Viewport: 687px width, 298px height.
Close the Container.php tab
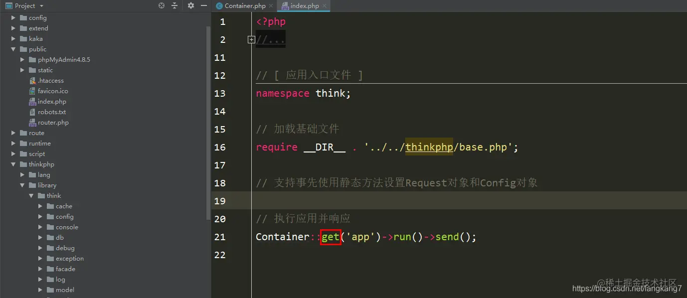tap(272, 5)
